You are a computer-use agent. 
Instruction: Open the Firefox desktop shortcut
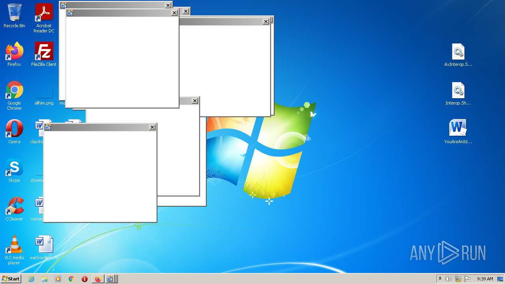tap(14, 54)
